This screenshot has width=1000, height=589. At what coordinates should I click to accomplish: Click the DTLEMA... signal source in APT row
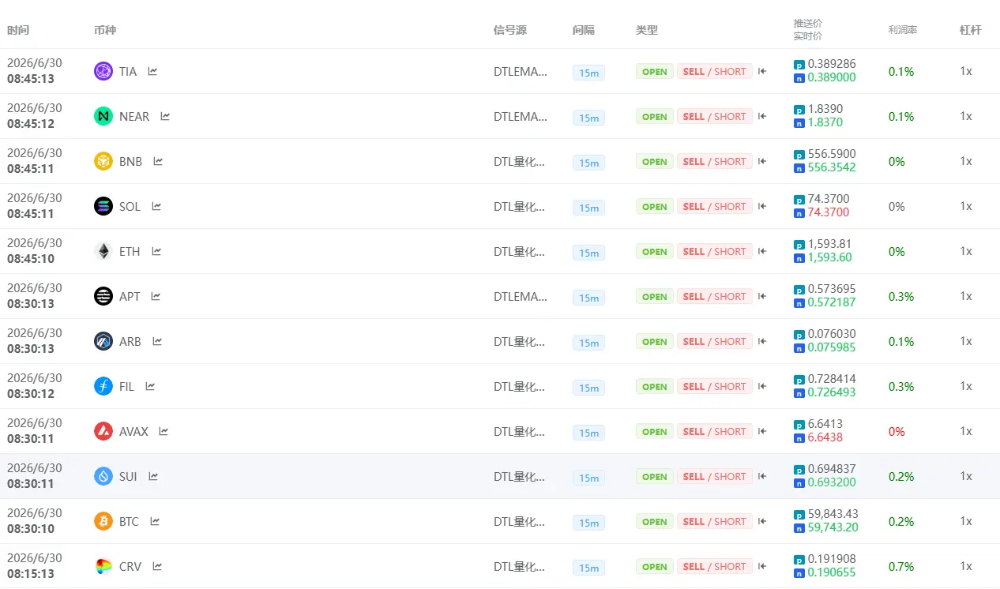(x=521, y=296)
